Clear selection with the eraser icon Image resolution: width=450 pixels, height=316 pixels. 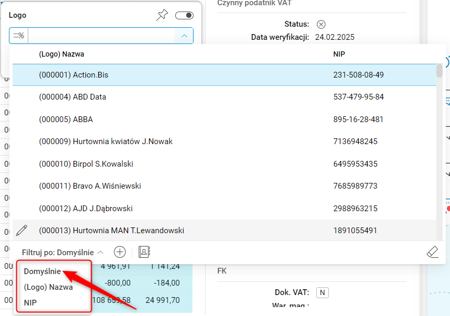[x=432, y=252]
